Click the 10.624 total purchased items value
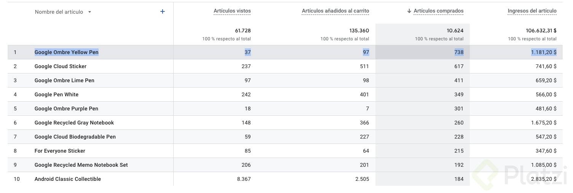The height and width of the screenshot is (193, 573). click(x=455, y=30)
